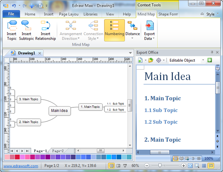Switch to the Home ribbon tab
Screen dimensions: 223x172
point(30,14)
